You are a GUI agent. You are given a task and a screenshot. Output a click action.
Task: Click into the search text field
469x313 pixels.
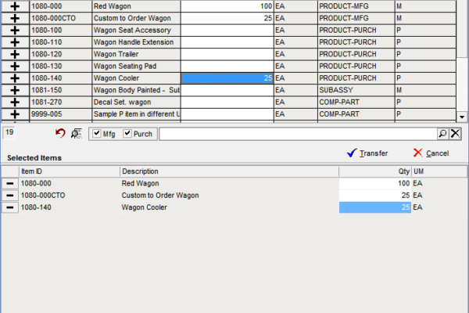(299, 134)
